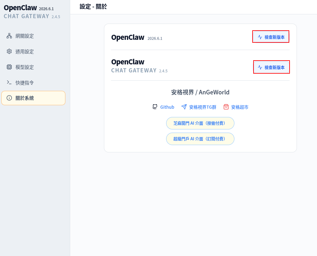The height and width of the screenshot is (256, 317).
Task: Check new version for OpenClaw 2026.6.1
Action: click(x=271, y=37)
